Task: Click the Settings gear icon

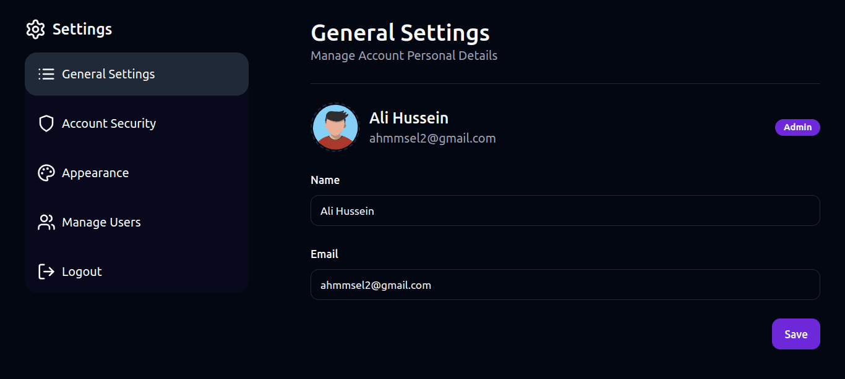Action: 36,29
